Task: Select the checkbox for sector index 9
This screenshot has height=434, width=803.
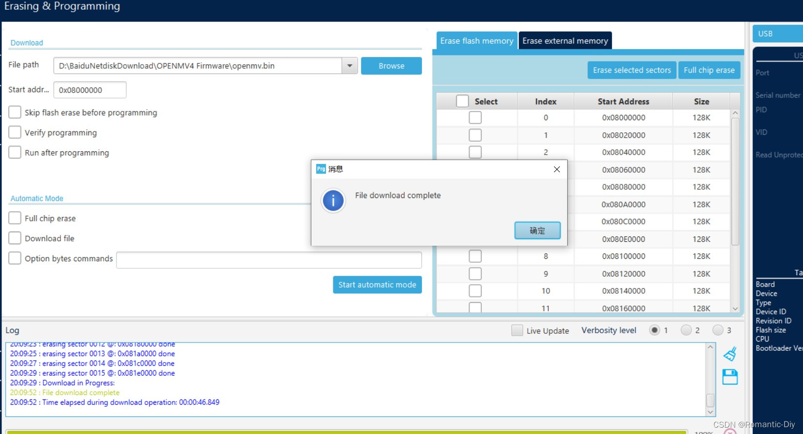Action: (475, 273)
